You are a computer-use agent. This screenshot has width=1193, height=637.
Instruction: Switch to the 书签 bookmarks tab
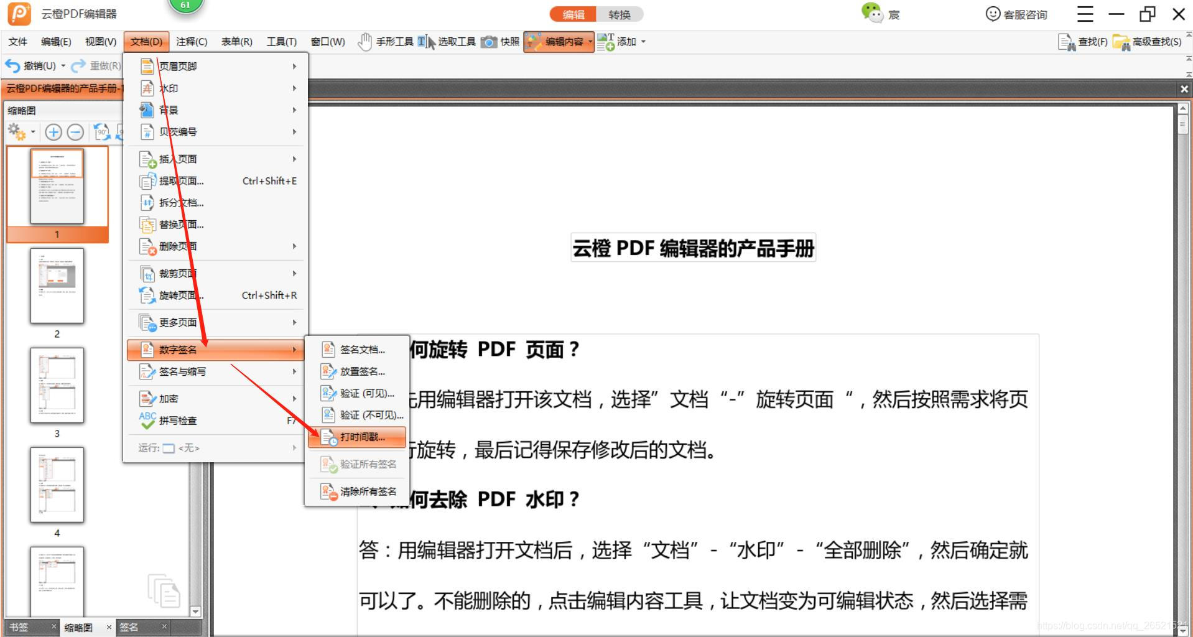tap(19, 627)
